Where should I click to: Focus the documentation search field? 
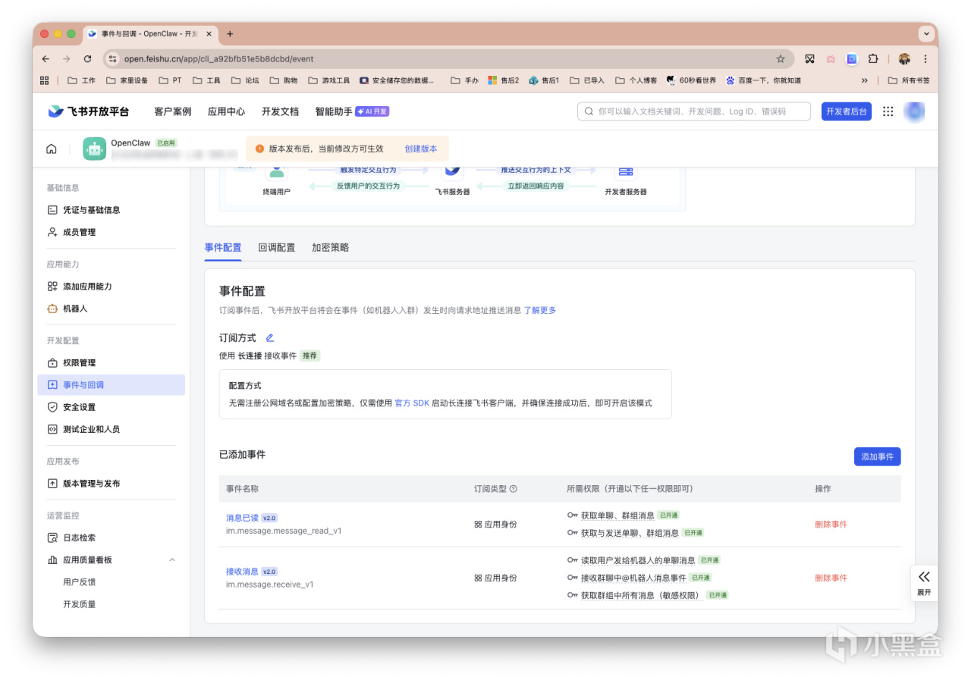(694, 111)
